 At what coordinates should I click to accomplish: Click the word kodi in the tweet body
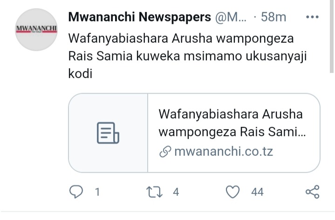80,73
